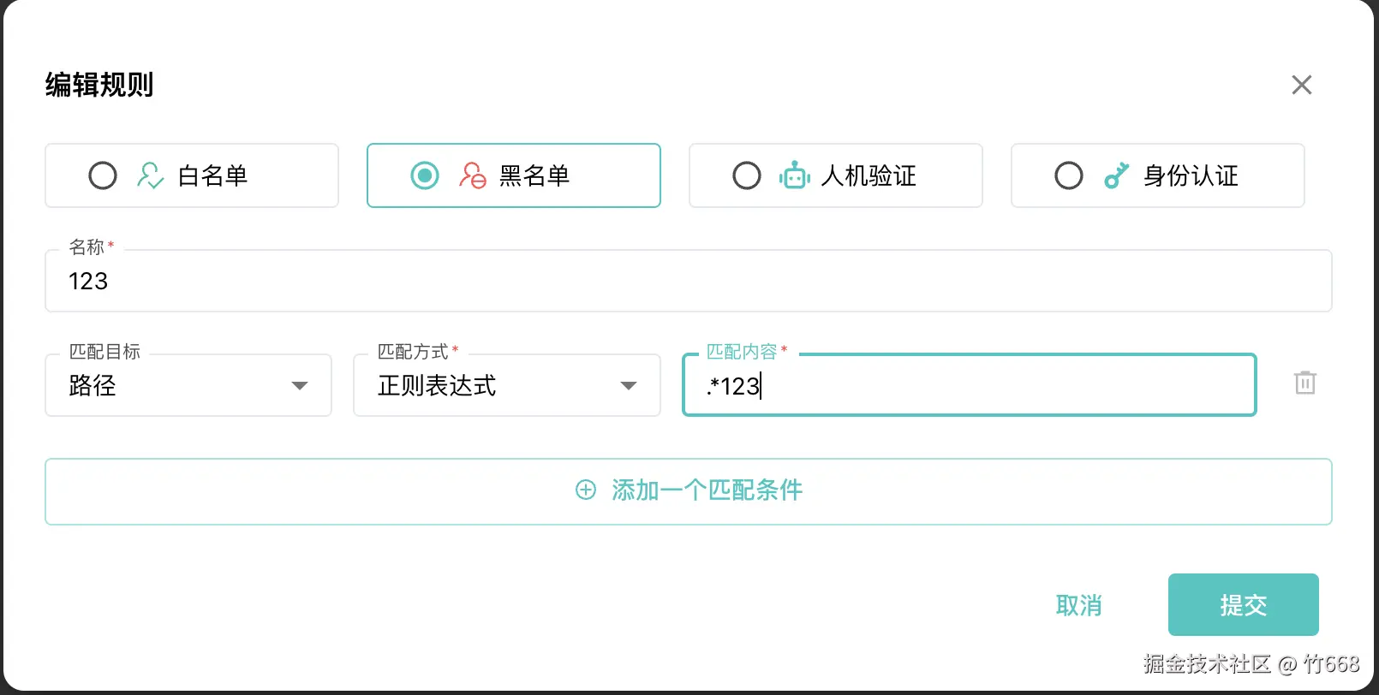Close the 编辑规则 dialog with X
This screenshot has height=695, width=1379.
point(1301,85)
